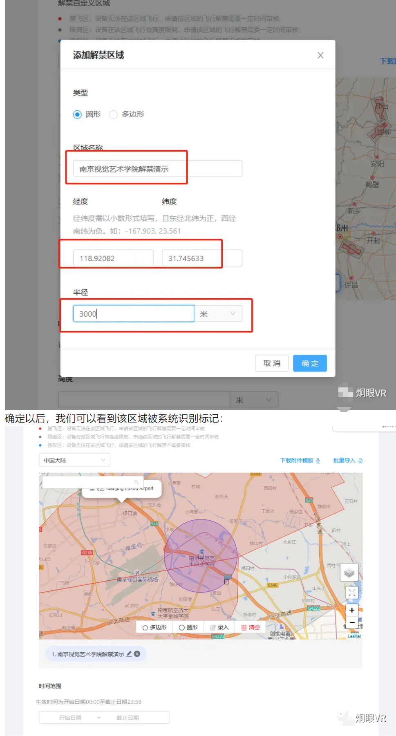Open the map layers switcher
Image resolution: width=396 pixels, height=736 pixels.
[x=349, y=573]
